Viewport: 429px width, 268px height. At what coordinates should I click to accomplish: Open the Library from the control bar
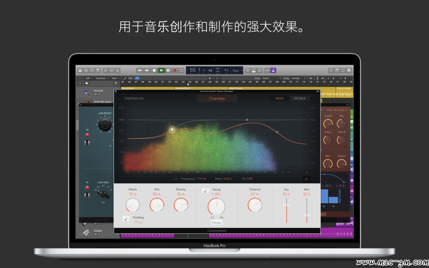(80, 70)
